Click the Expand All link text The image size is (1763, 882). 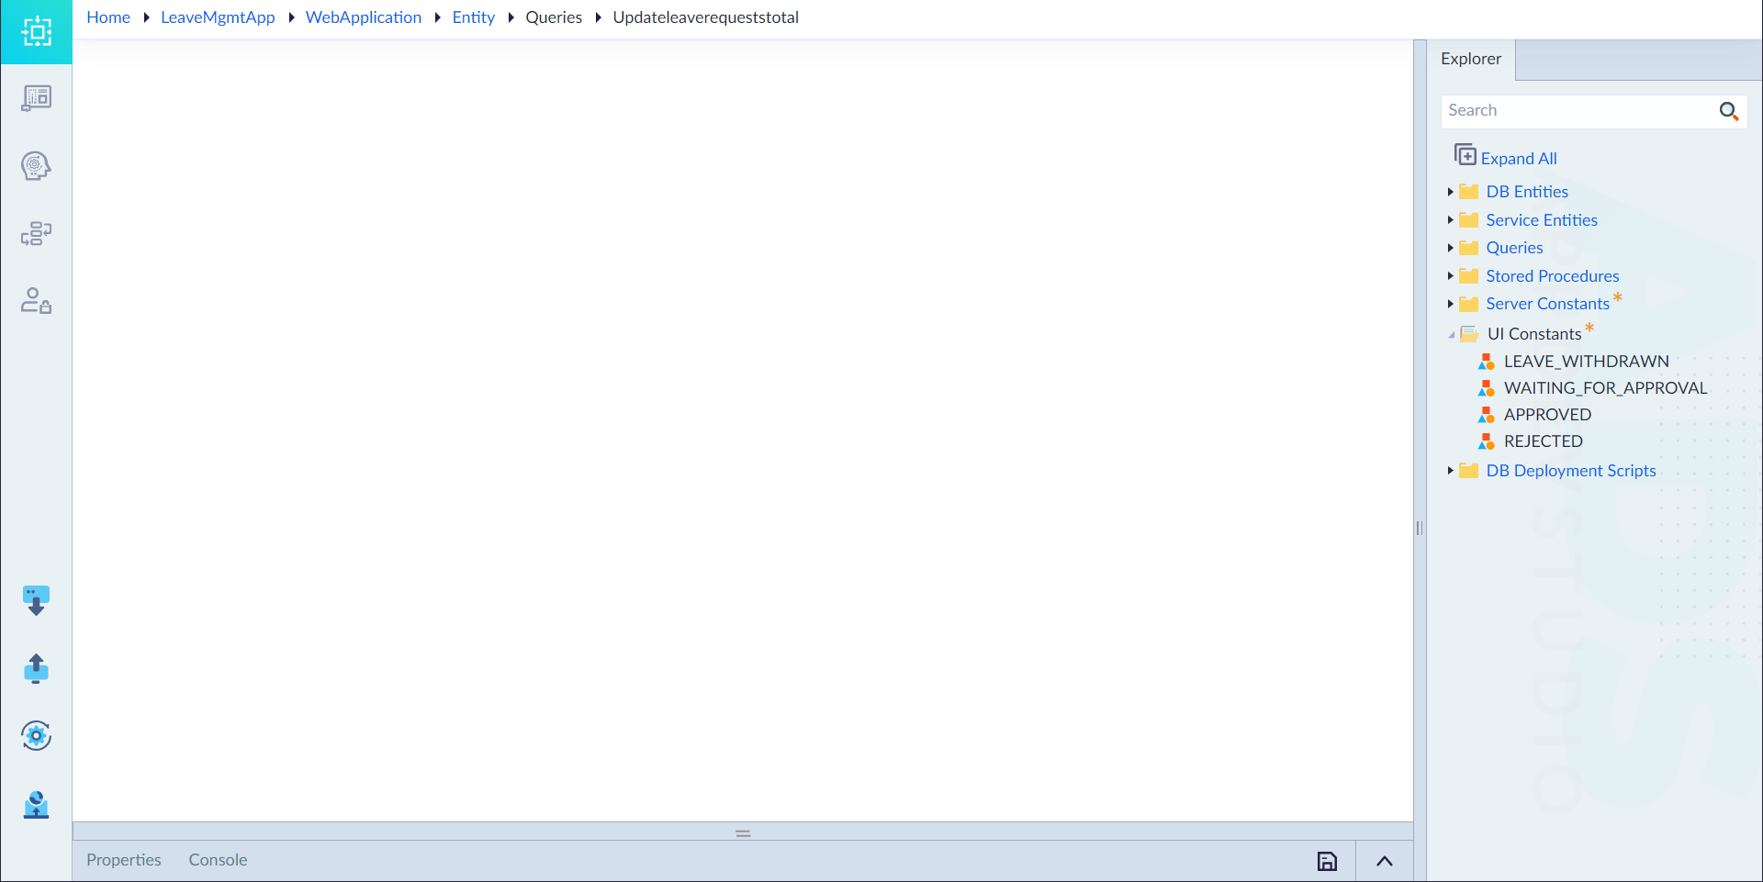[1519, 159]
